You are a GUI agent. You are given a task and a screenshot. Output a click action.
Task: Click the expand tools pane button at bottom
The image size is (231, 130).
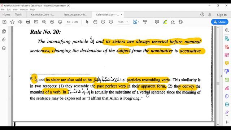click(x=227, y=122)
